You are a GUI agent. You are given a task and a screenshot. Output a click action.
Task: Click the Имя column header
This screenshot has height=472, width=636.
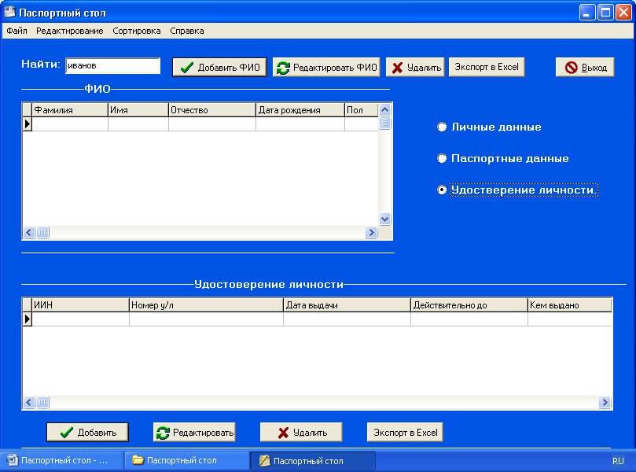(x=138, y=110)
